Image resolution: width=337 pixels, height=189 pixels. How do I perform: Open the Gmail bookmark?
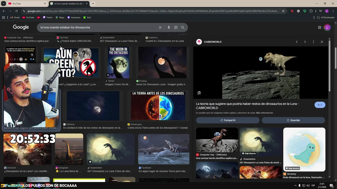[x=15, y=17]
